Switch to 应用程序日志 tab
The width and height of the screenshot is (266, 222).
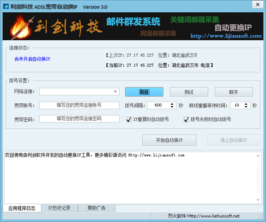[22, 208]
